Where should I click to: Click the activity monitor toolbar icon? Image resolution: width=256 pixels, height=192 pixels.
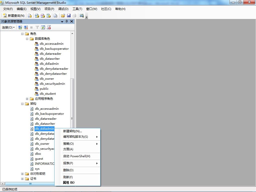[x=82, y=15]
